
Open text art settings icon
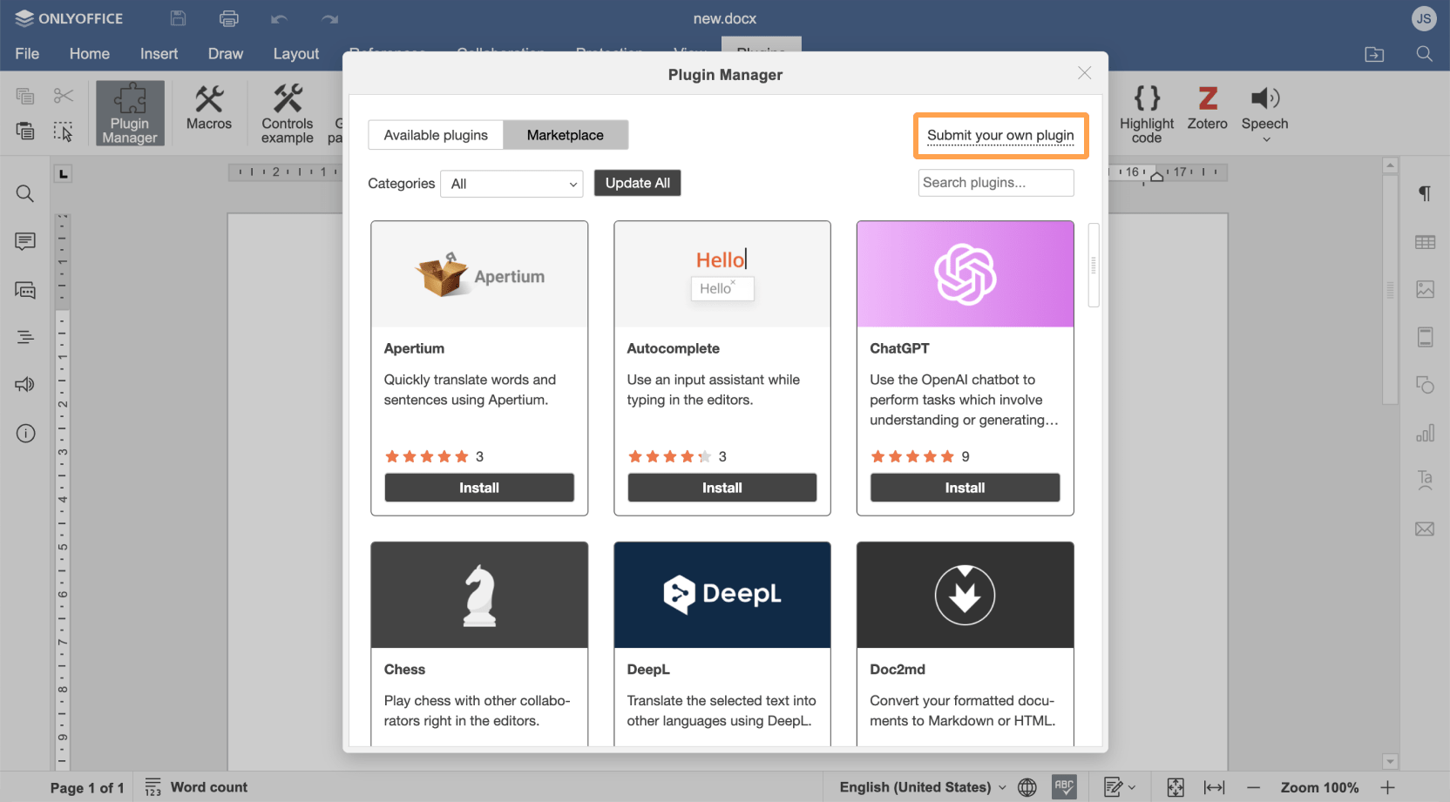[1425, 480]
